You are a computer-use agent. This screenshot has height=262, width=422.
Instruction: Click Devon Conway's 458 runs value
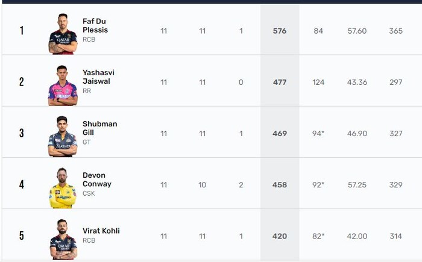point(280,185)
